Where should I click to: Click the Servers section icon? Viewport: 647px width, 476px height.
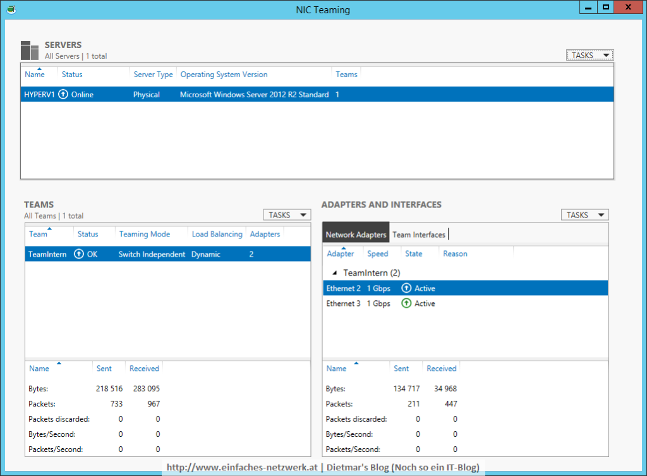[x=30, y=50]
